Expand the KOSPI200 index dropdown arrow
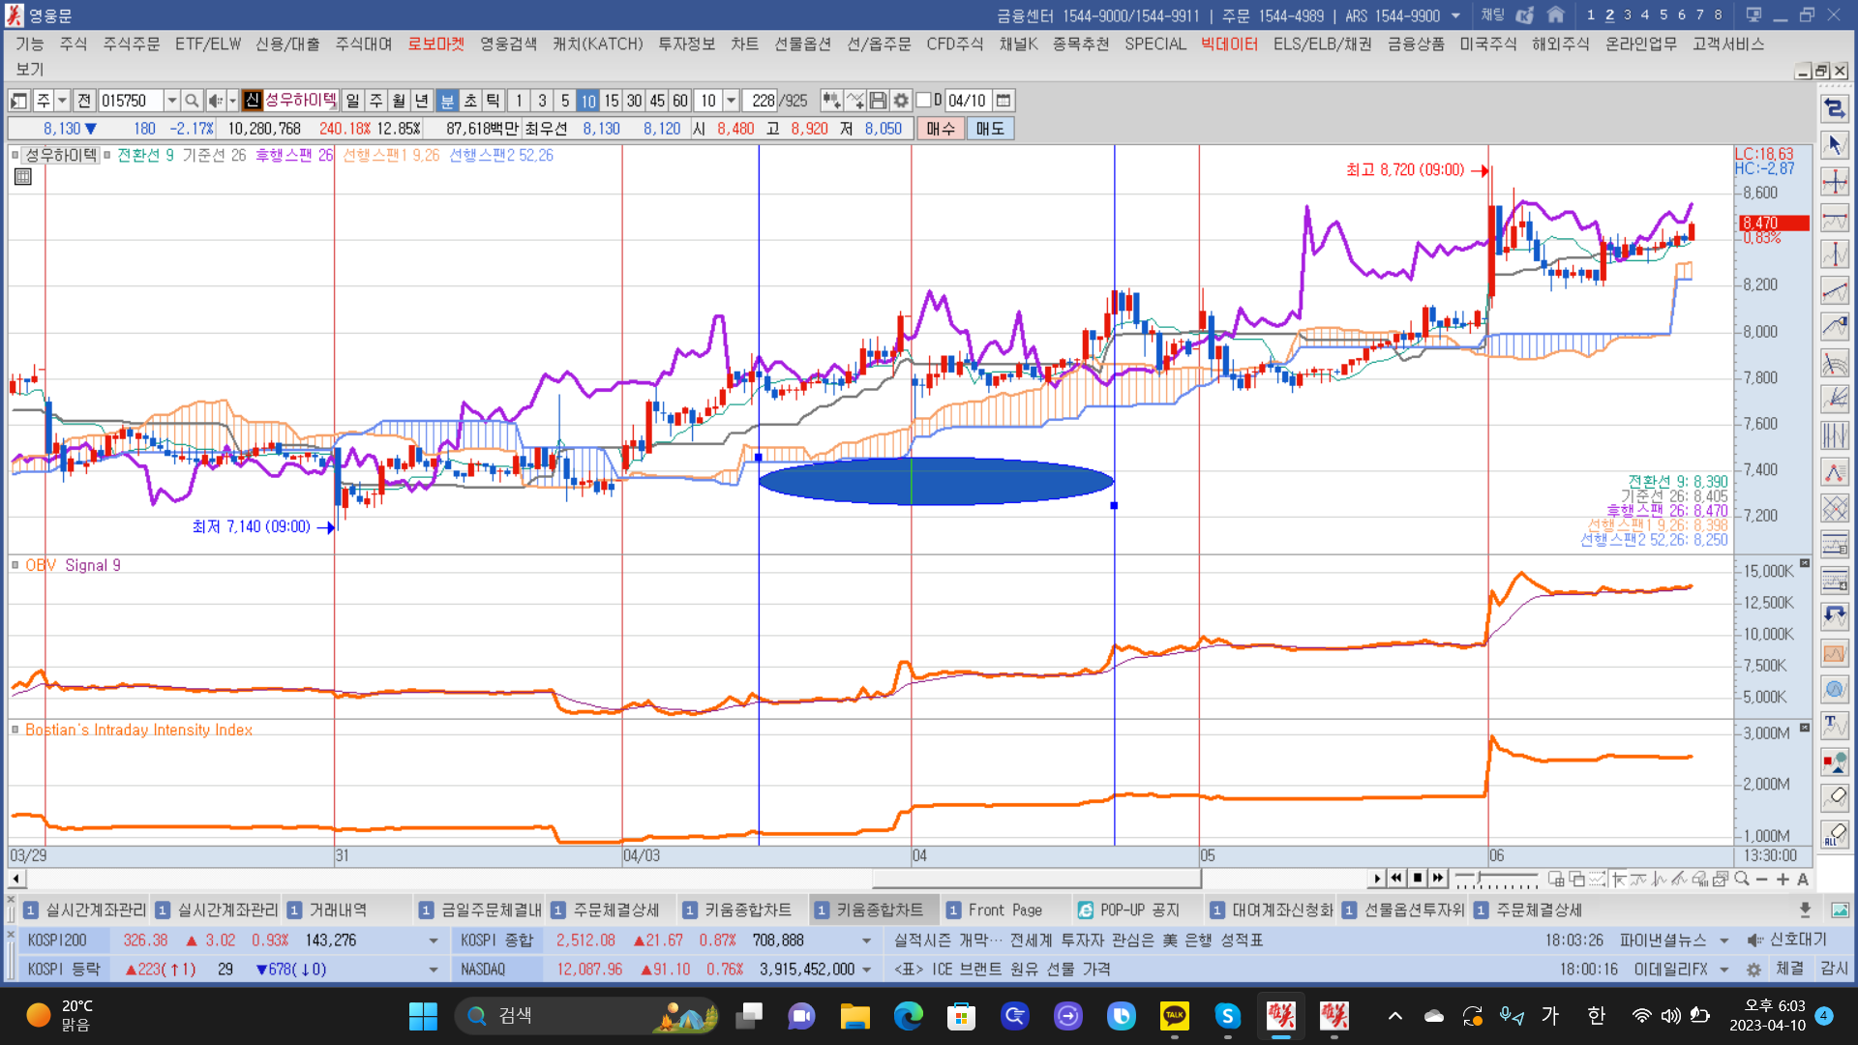 pos(433,940)
